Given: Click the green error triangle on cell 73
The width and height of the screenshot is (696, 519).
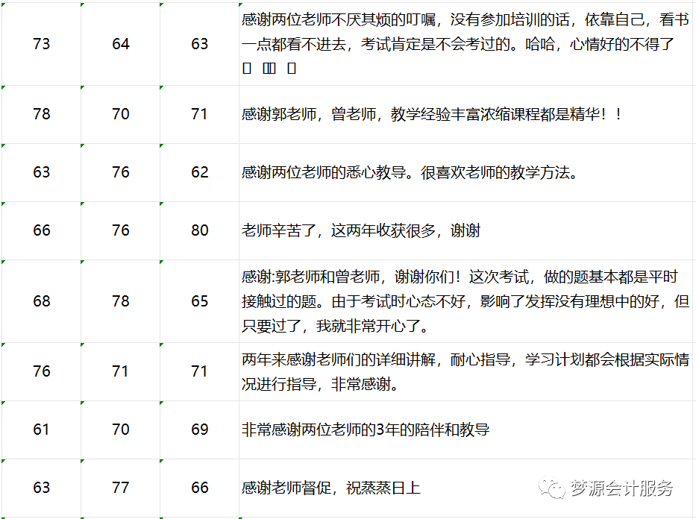Looking at the screenshot, I should pyautogui.click(x=4, y=4).
